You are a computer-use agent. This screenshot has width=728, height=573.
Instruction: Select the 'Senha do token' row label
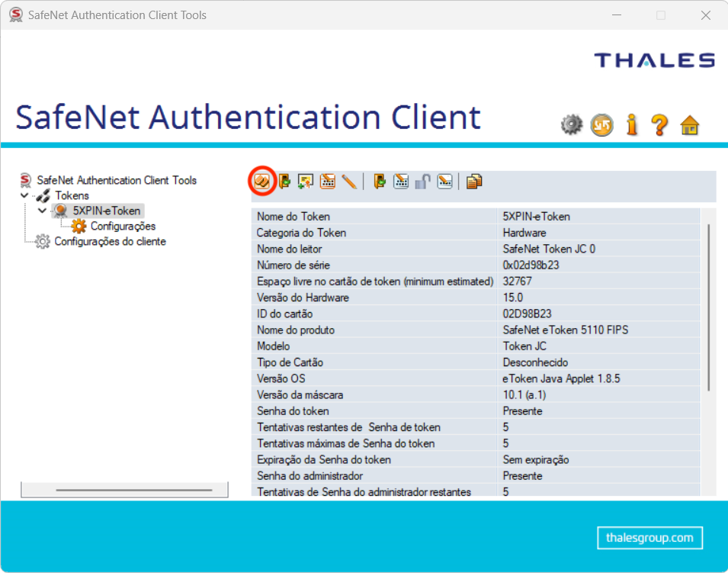coord(293,412)
